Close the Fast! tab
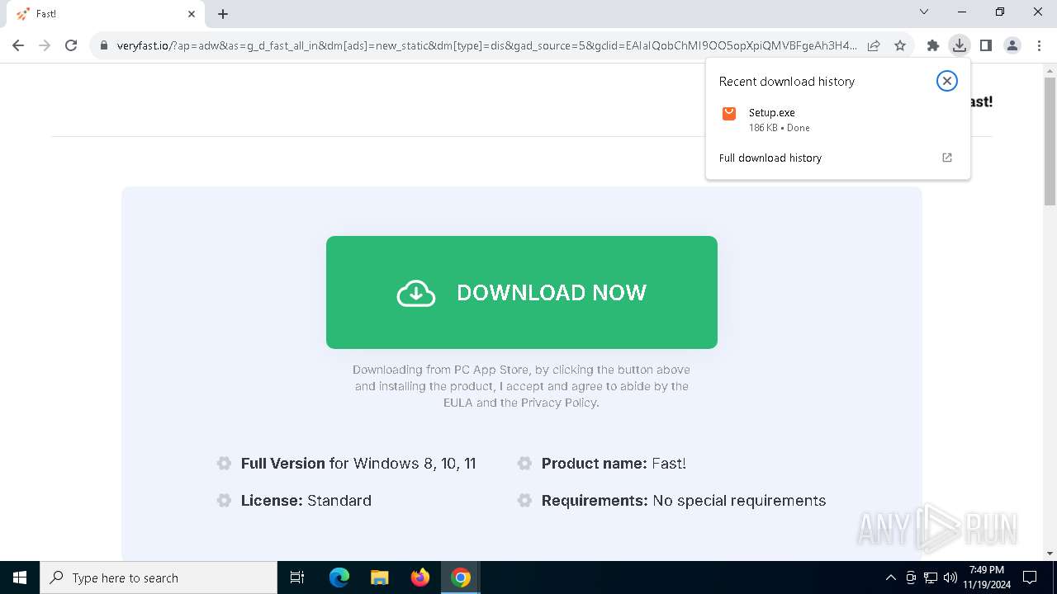 (192, 14)
